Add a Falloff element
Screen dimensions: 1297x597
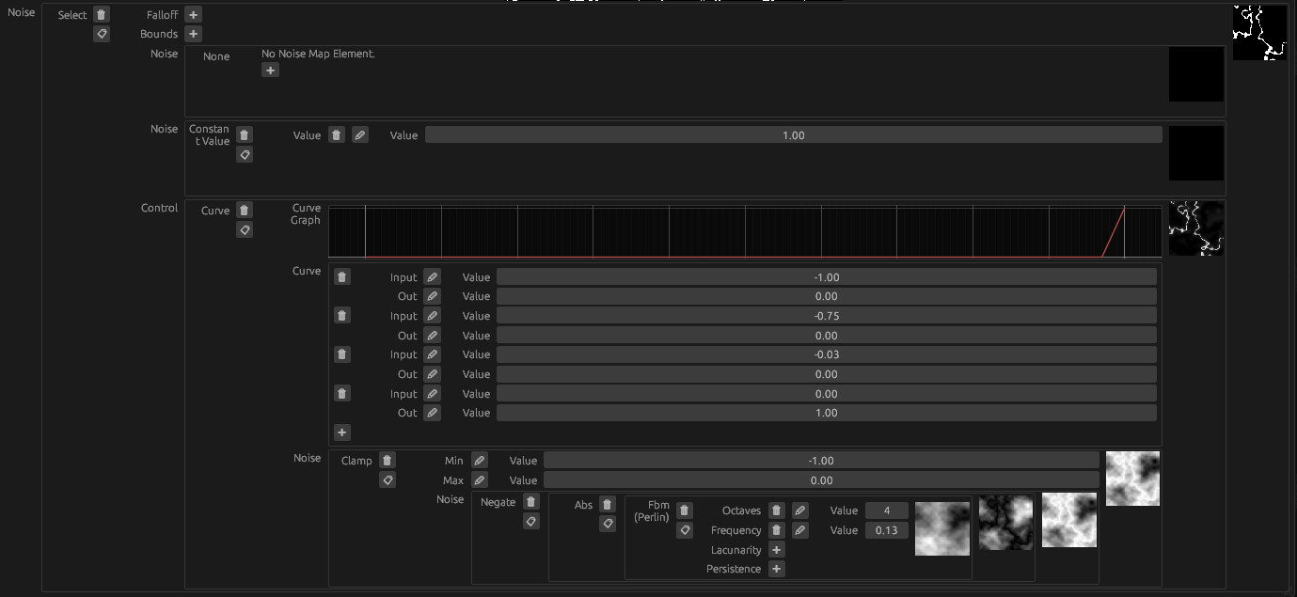pos(193,15)
